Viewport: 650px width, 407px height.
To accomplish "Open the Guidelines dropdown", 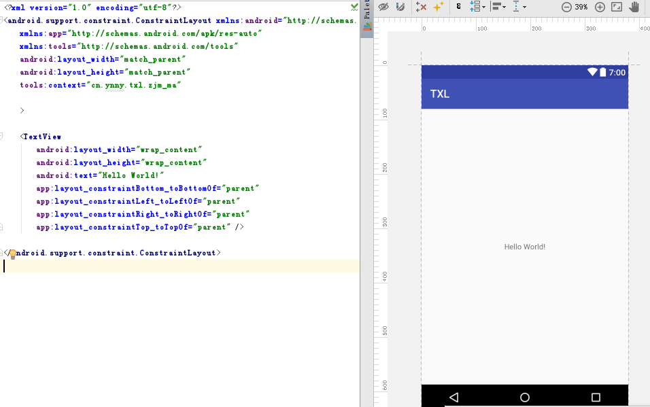I will (519, 7).
